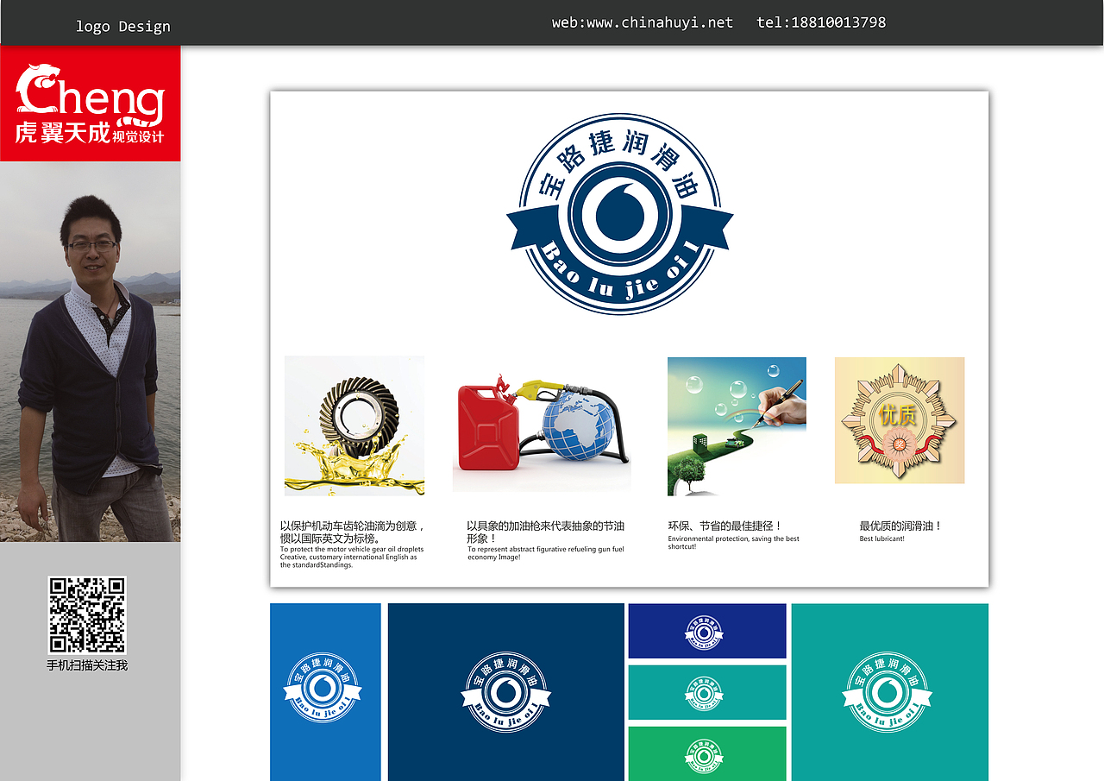Click the designer portrait photo
The width and height of the screenshot is (1104, 781).
(x=91, y=351)
